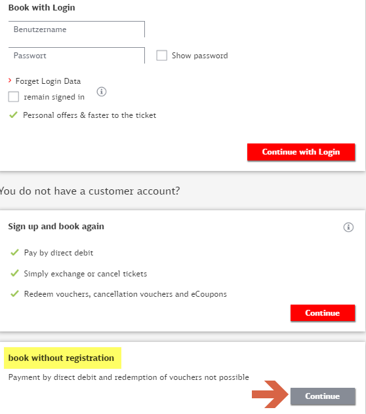
Task: Select the book without registration heading
Action: (x=61, y=358)
